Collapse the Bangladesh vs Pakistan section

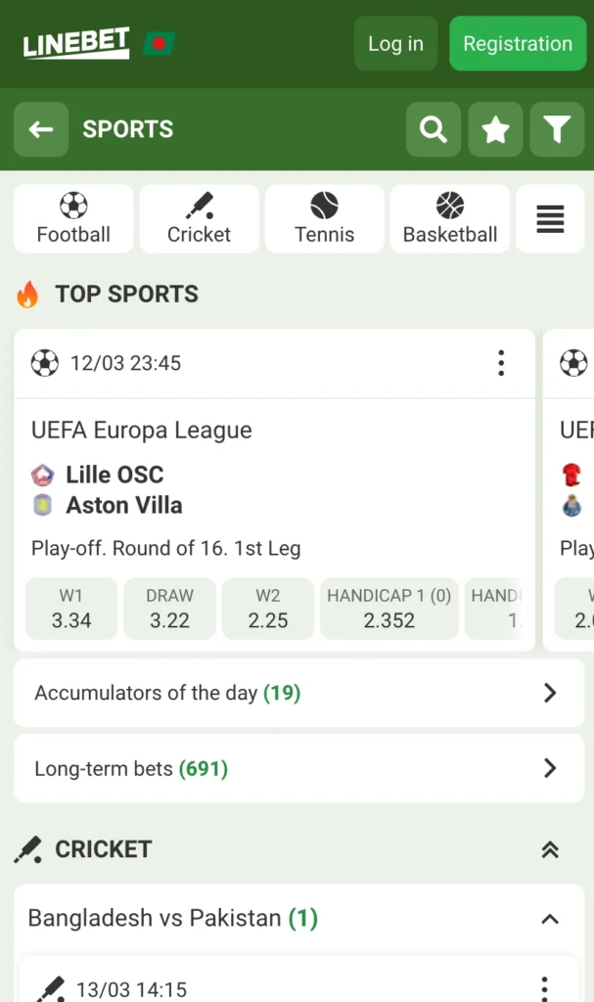point(551,918)
